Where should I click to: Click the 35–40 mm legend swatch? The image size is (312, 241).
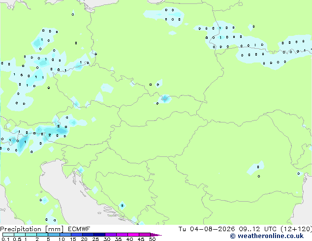coord(122,235)
